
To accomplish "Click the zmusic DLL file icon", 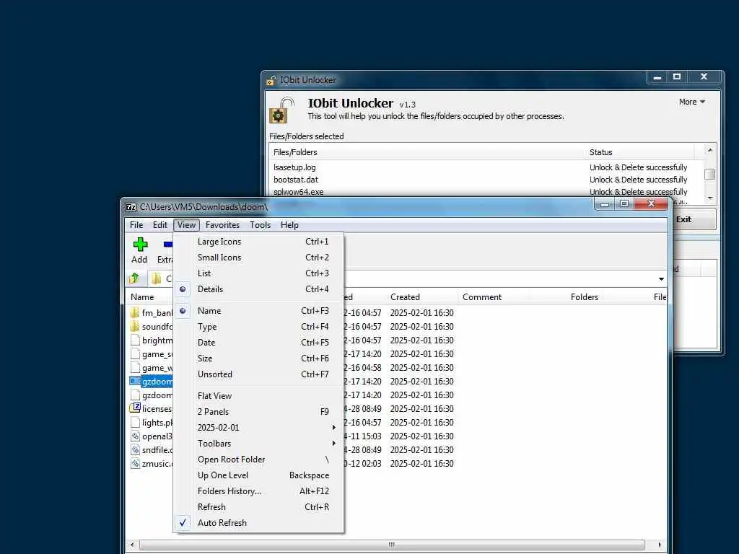I will point(135,464).
